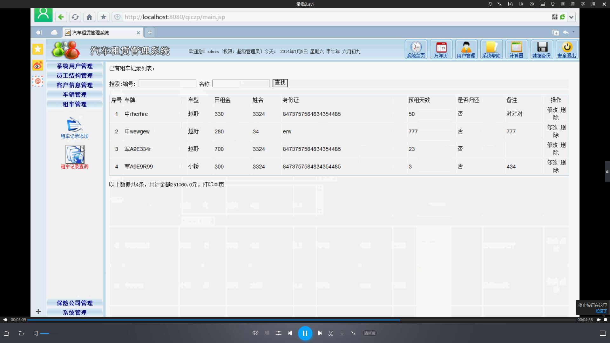This screenshot has height=343, width=610.
Task: Click 修改 for the 军A9E334r row
Action: [552, 145]
